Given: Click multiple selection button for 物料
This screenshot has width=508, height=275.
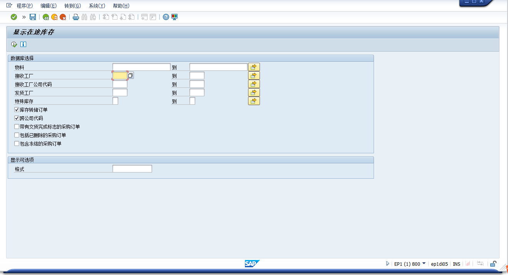Looking at the screenshot, I should point(254,67).
